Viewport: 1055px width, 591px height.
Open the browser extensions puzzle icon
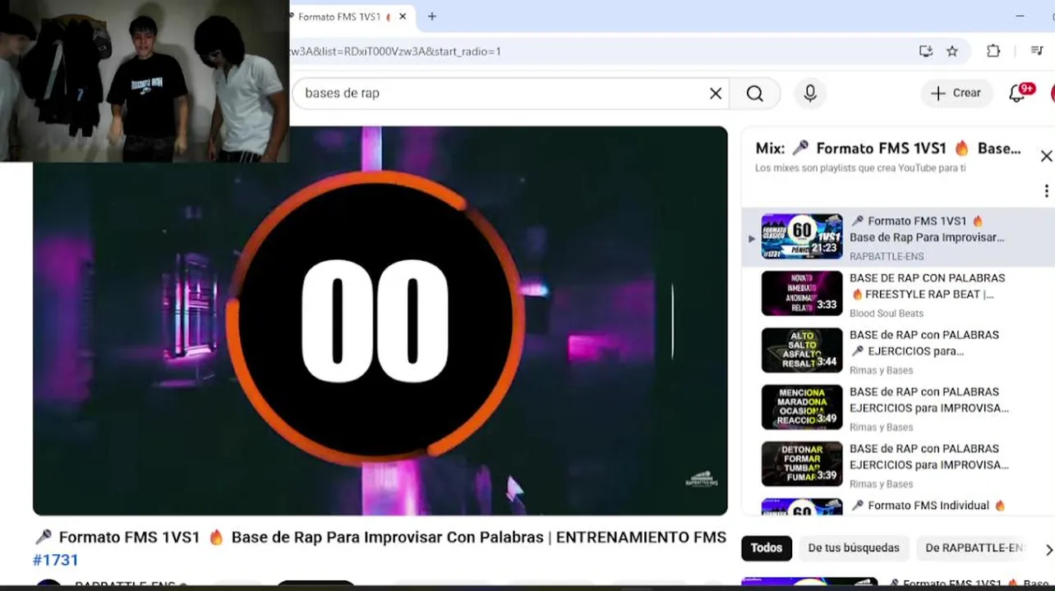click(x=993, y=51)
